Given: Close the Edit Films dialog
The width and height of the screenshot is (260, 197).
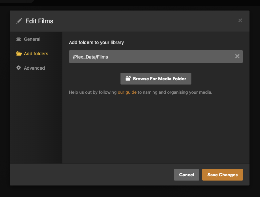Looking at the screenshot, I should 240,20.
